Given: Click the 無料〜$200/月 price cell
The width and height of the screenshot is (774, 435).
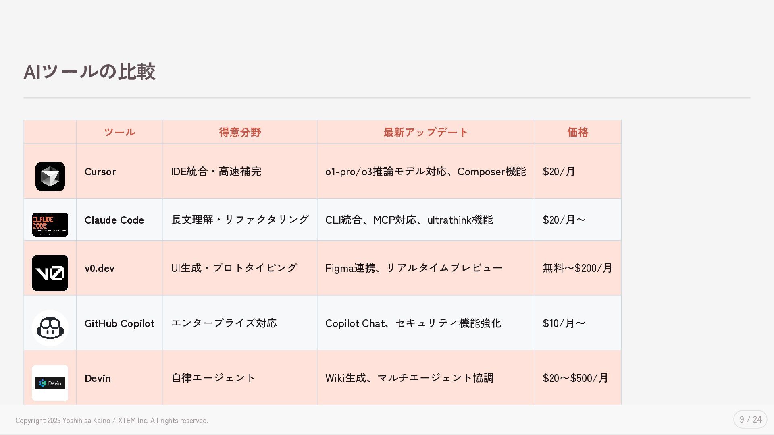Looking at the screenshot, I should (577, 268).
